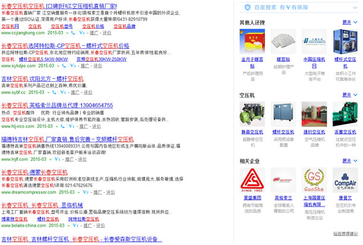Open the dropdown arrow after www.lnjlf.com date

(50, 160)
